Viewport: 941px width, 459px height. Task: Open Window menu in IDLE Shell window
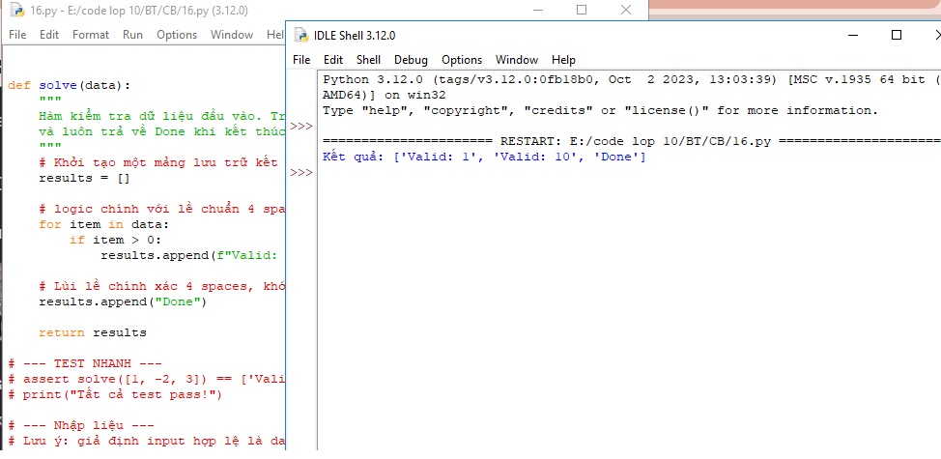pyautogui.click(x=517, y=59)
